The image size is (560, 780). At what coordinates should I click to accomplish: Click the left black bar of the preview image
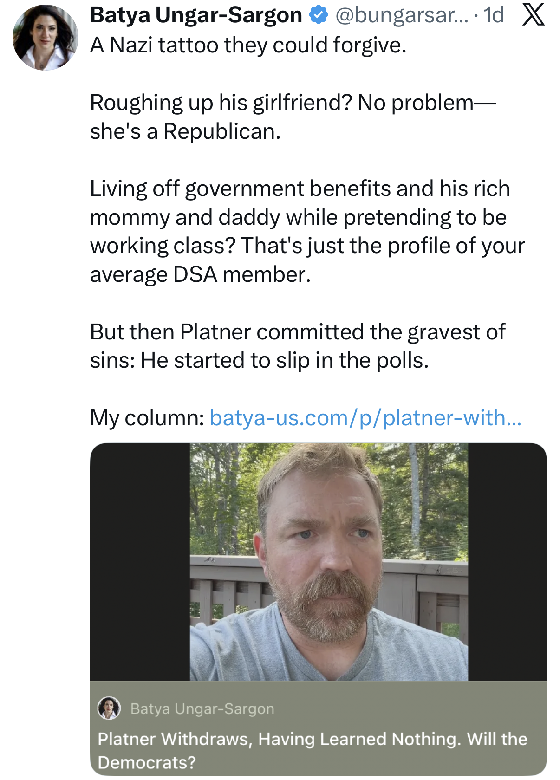(140, 562)
